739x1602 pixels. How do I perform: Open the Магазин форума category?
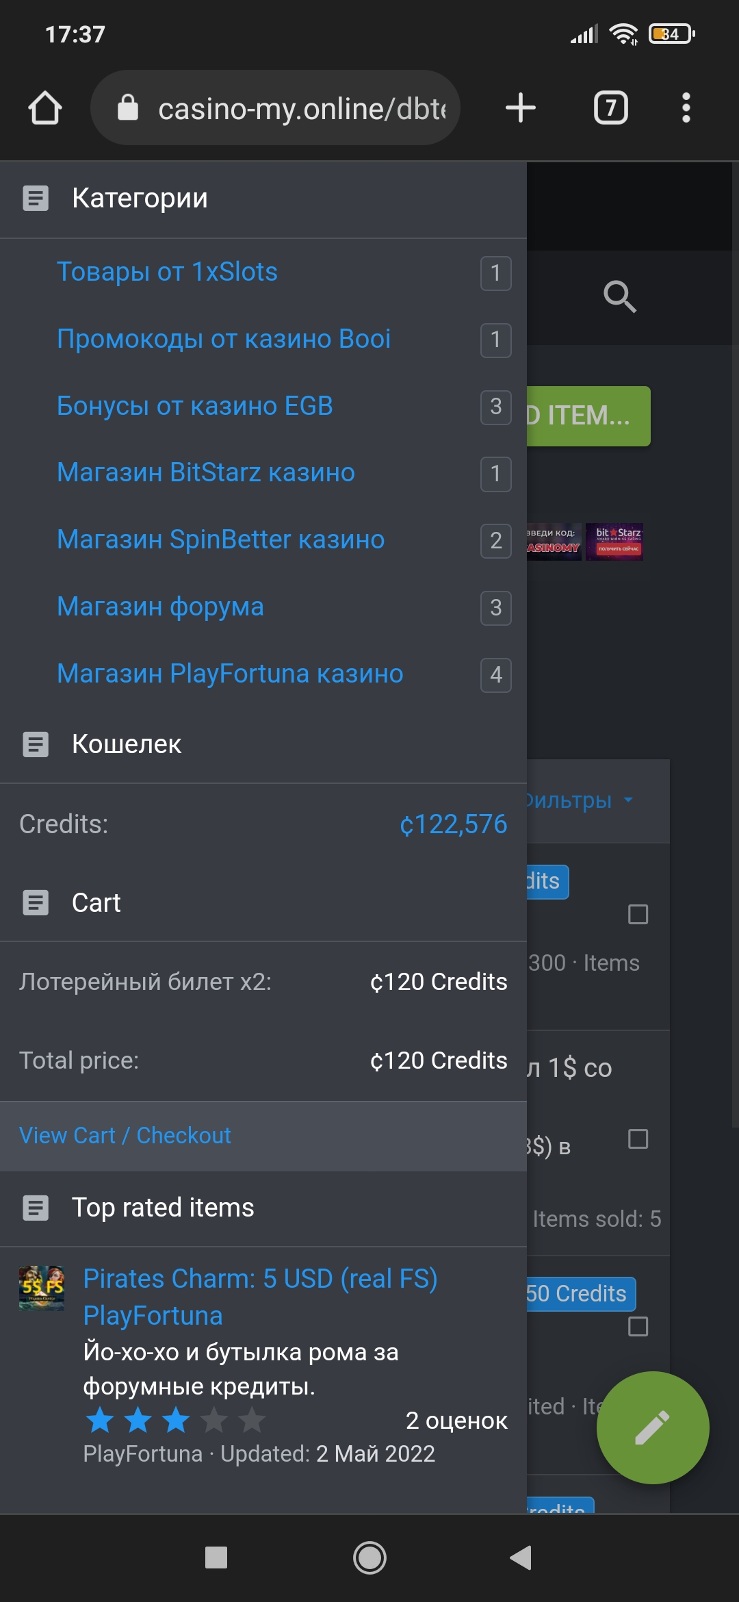point(160,607)
